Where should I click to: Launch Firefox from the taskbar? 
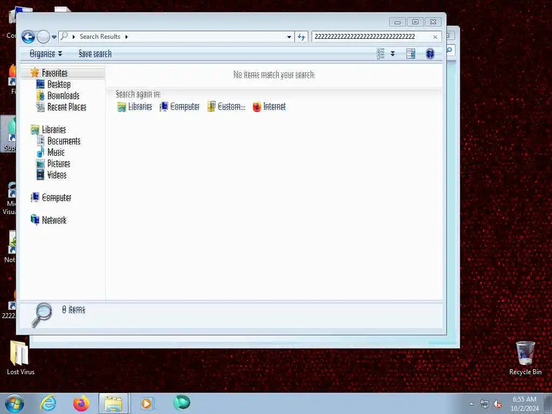pyautogui.click(x=81, y=403)
